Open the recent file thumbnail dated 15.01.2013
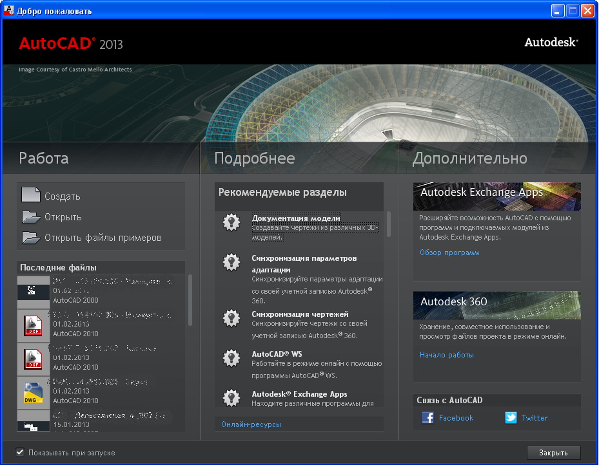 coord(34,421)
